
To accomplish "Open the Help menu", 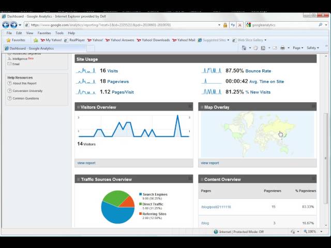I will coord(71,33).
